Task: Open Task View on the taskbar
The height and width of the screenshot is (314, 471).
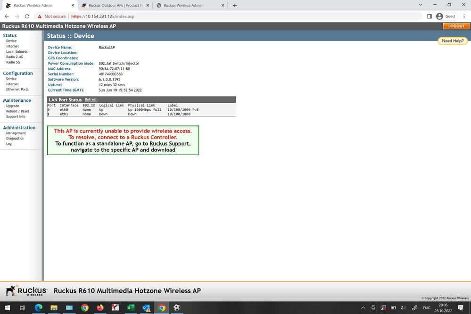Action: coord(23,308)
